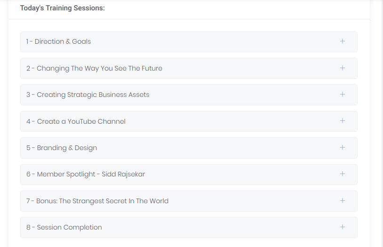Click the plus icon for Direction & Goals
Image resolution: width=383 pixels, height=247 pixels.
343,41
